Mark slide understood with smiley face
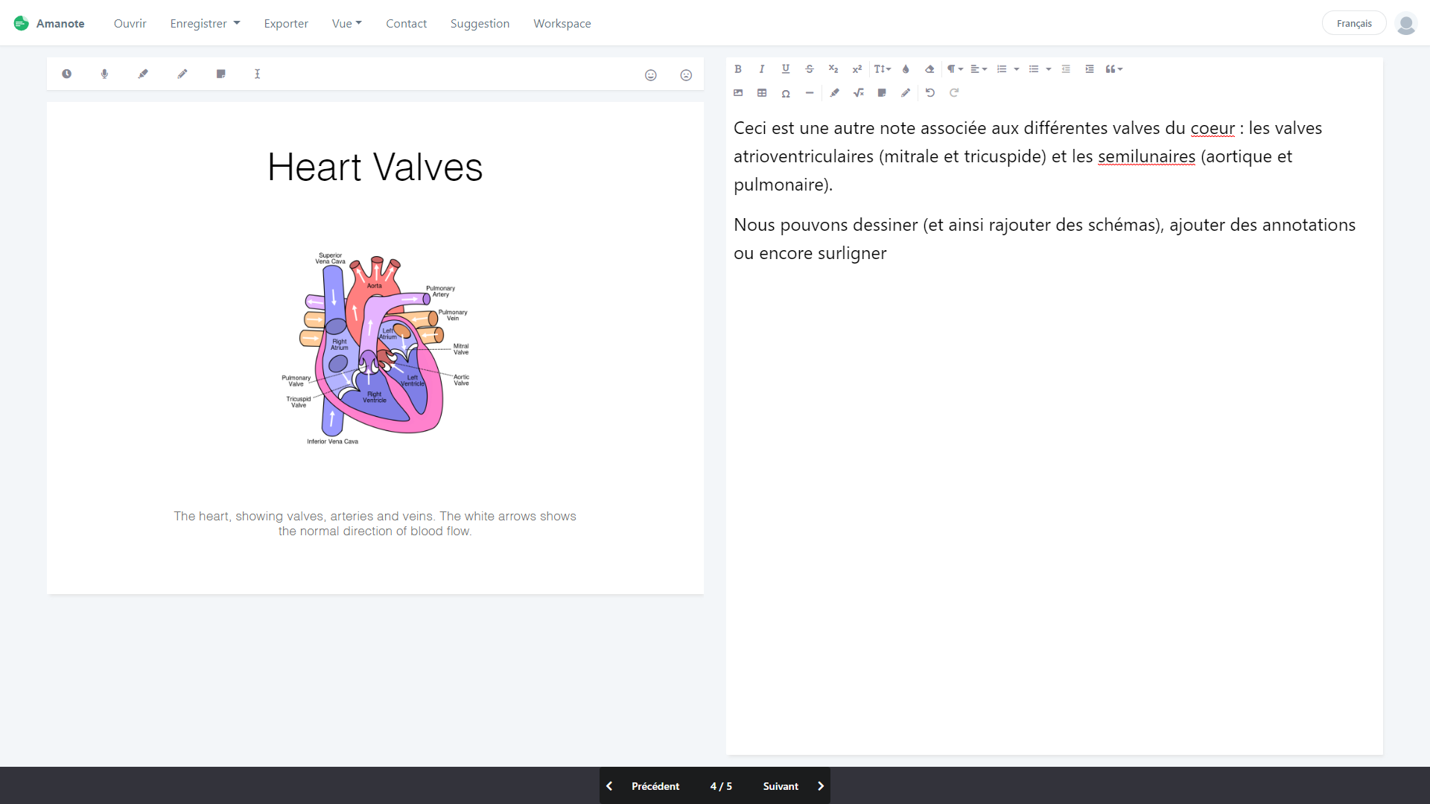This screenshot has width=1430, height=804. tap(651, 75)
